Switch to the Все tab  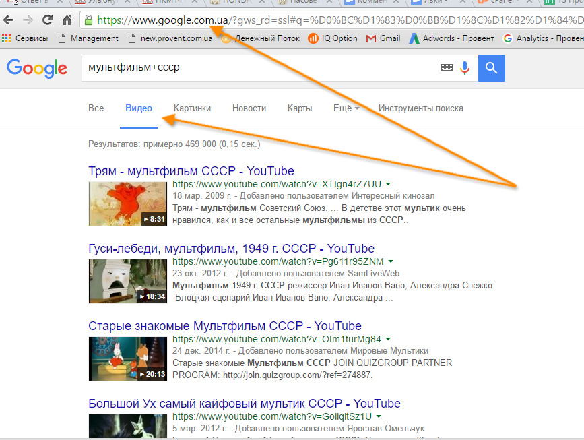click(x=96, y=108)
